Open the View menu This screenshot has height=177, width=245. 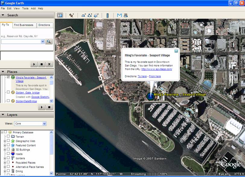(x=17, y=8)
